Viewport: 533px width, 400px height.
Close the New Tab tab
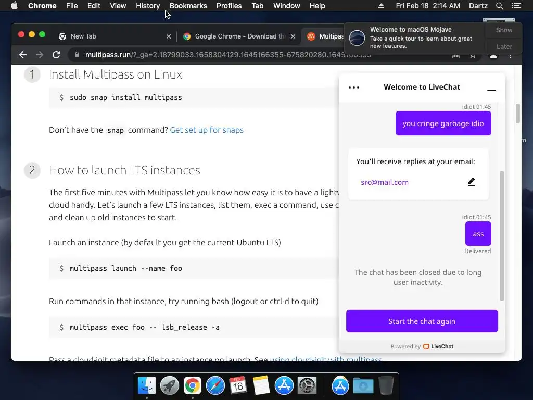pyautogui.click(x=169, y=36)
